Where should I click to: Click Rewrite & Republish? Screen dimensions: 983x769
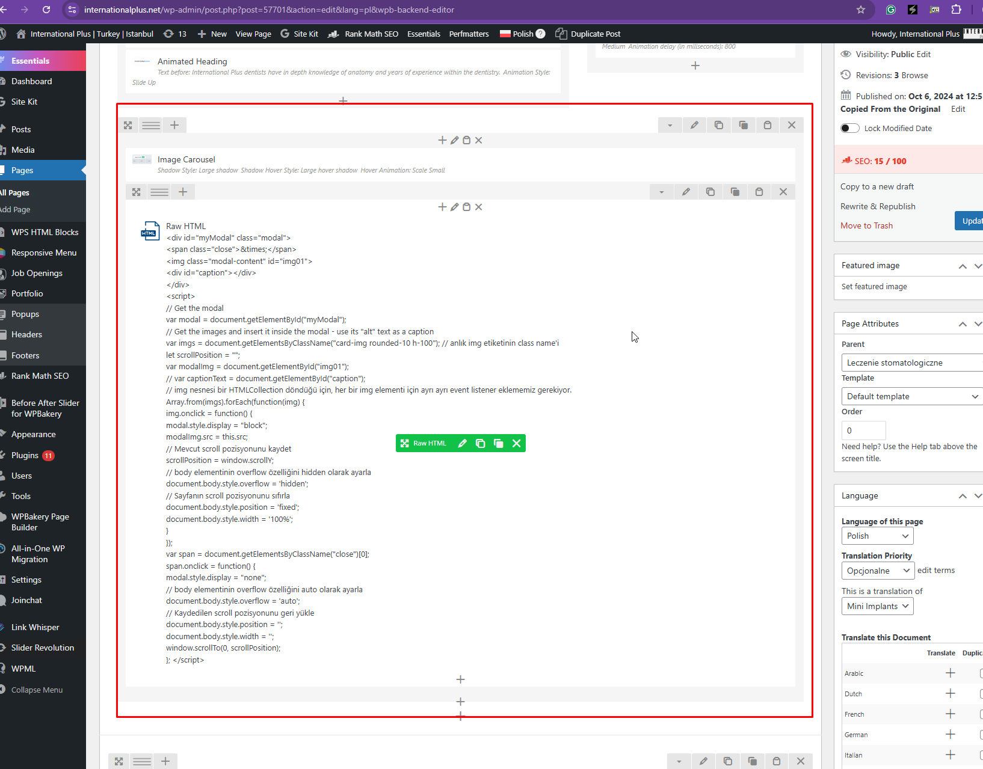point(878,206)
